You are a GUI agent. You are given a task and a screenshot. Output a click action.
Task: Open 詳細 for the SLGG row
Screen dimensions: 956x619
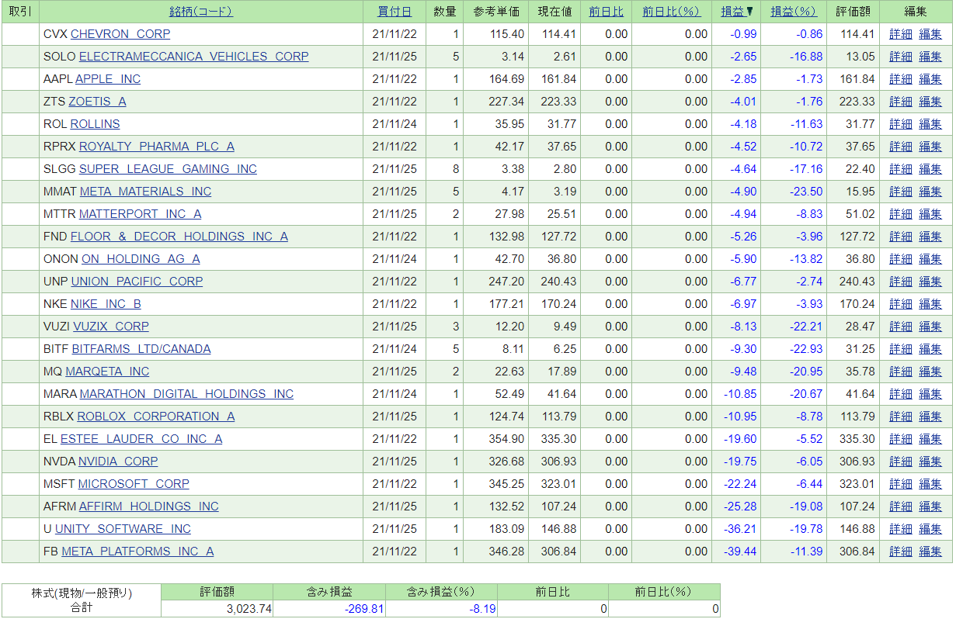tap(901, 169)
